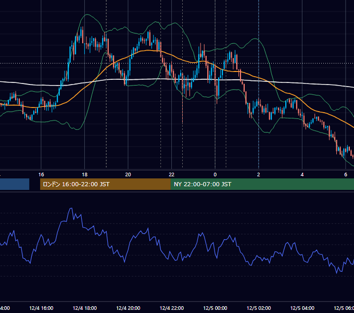
Task: Click the 12/4 16:00 label on bottom axis
Action: point(41,308)
